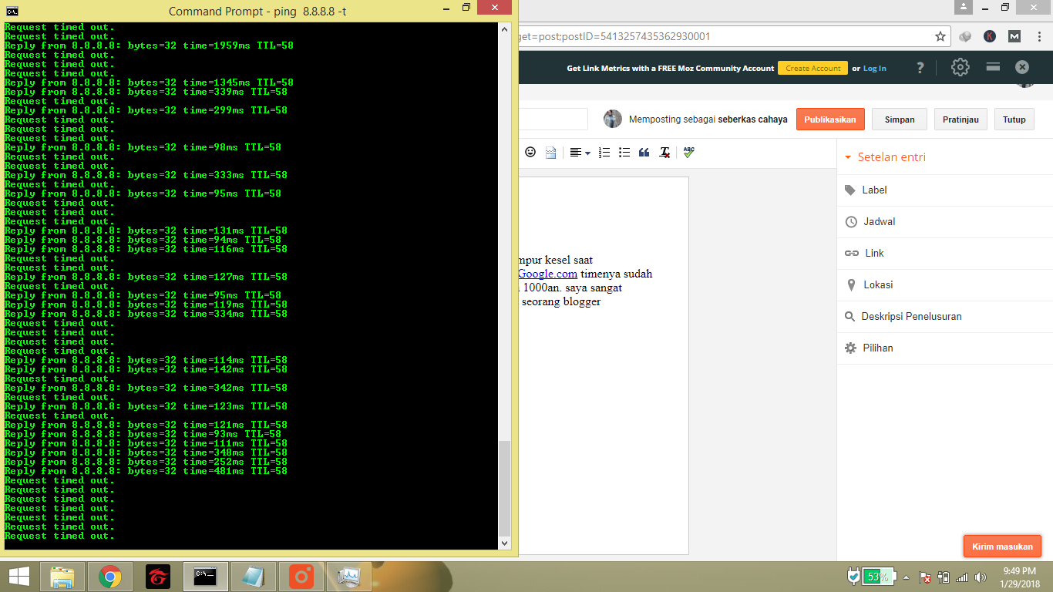Apply a bullet list format

coord(624,152)
